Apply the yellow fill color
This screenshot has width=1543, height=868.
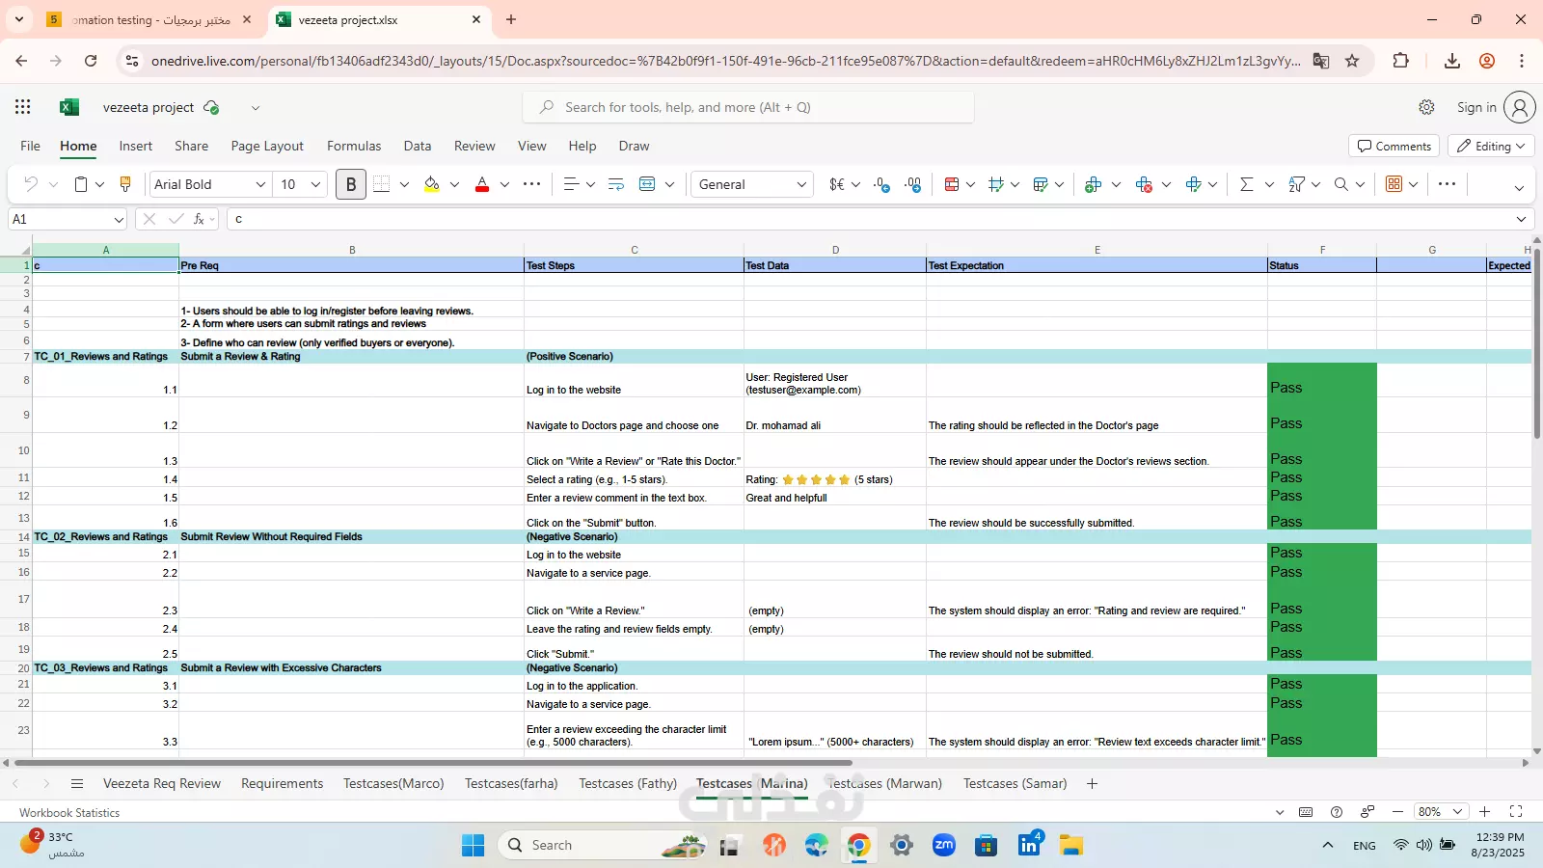point(431,184)
